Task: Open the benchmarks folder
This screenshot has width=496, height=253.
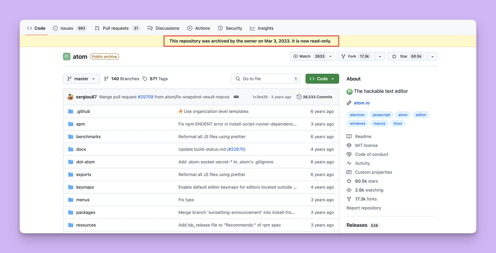Action: pyautogui.click(x=88, y=137)
